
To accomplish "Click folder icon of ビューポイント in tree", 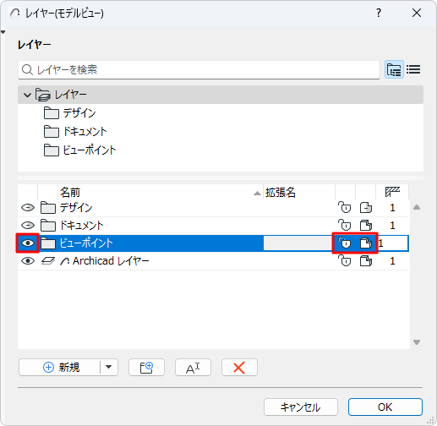I will (x=52, y=150).
